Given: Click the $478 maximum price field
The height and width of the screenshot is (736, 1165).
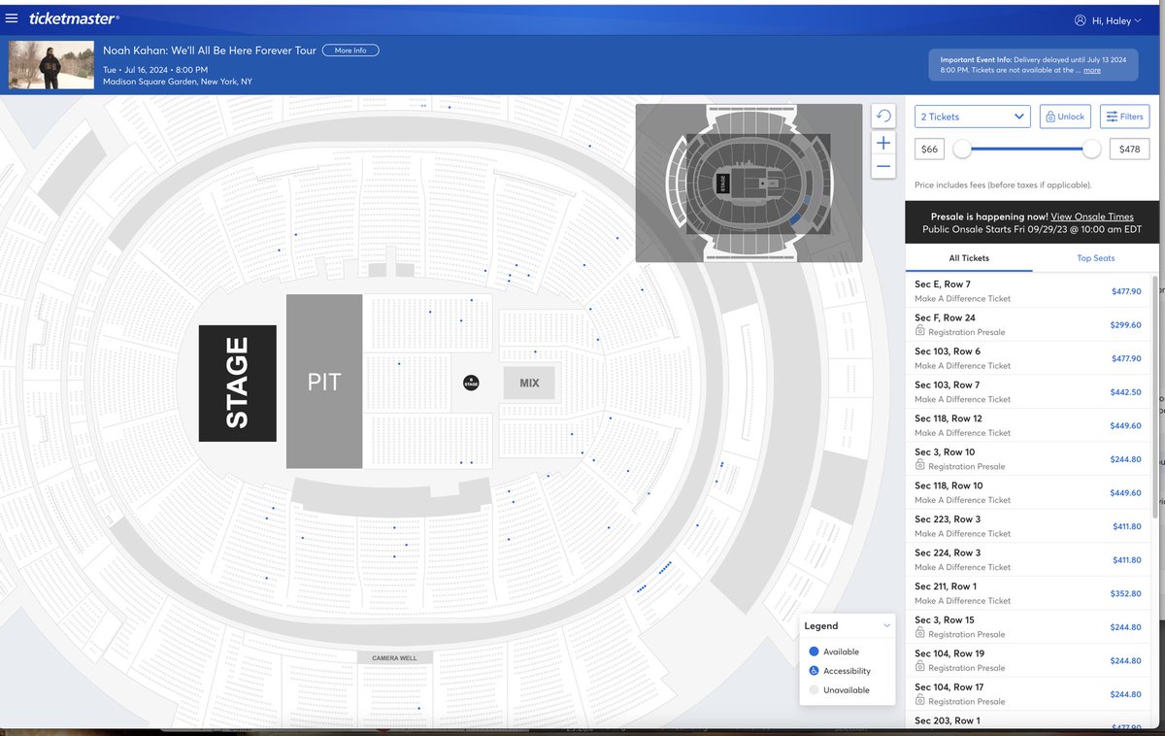Looking at the screenshot, I should coord(1129,149).
